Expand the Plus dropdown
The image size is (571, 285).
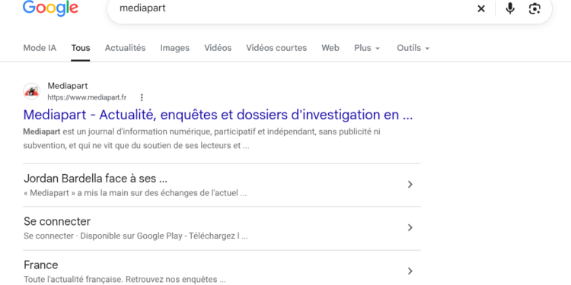pyautogui.click(x=367, y=48)
